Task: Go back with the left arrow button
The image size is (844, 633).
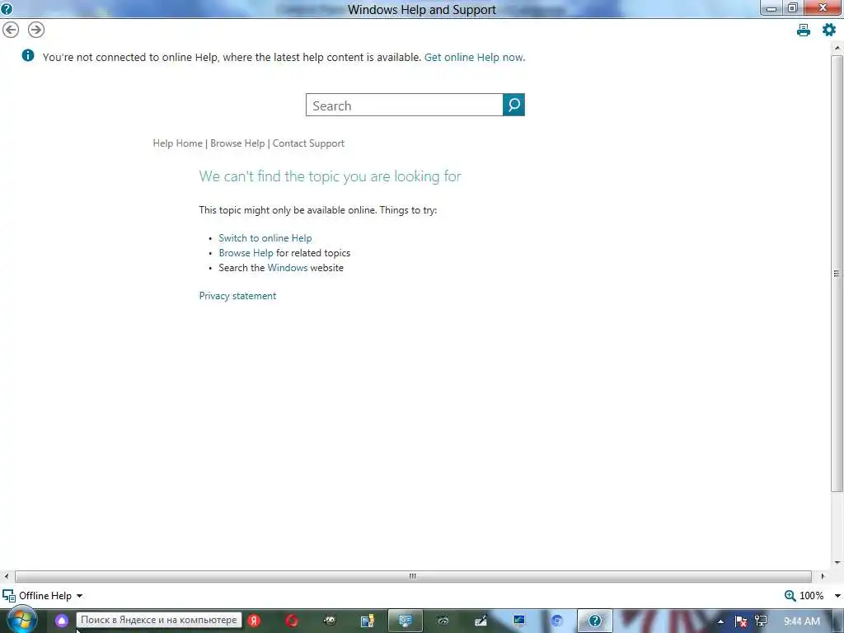Action: pos(11,30)
